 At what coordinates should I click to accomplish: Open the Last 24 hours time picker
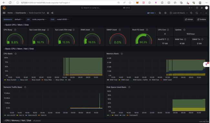point(179,13)
